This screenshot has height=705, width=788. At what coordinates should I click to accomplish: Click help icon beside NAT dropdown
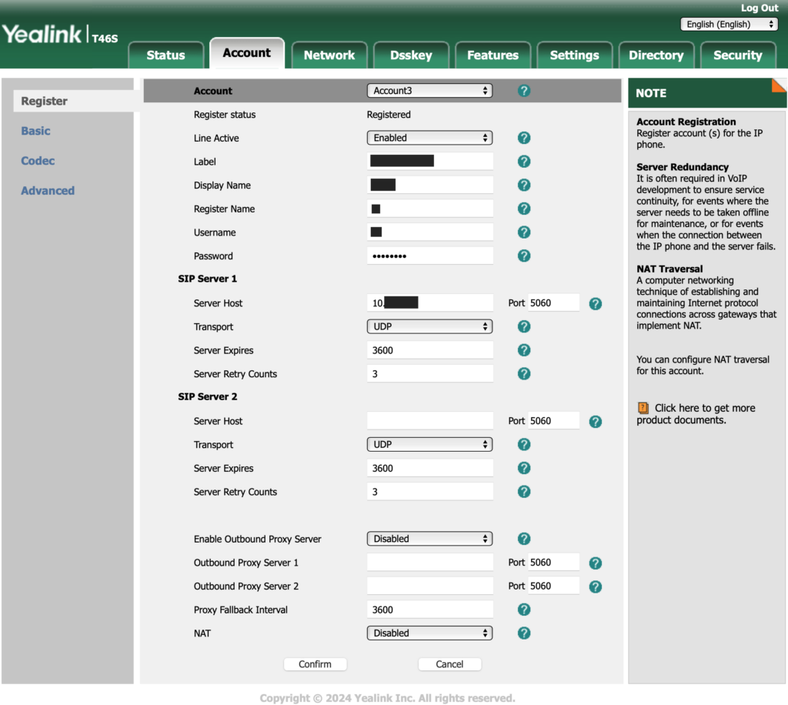tap(523, 633)
